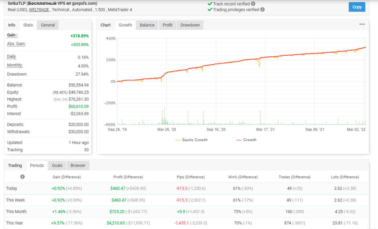Click the info icon in Periods table header

tap(22, 177)
